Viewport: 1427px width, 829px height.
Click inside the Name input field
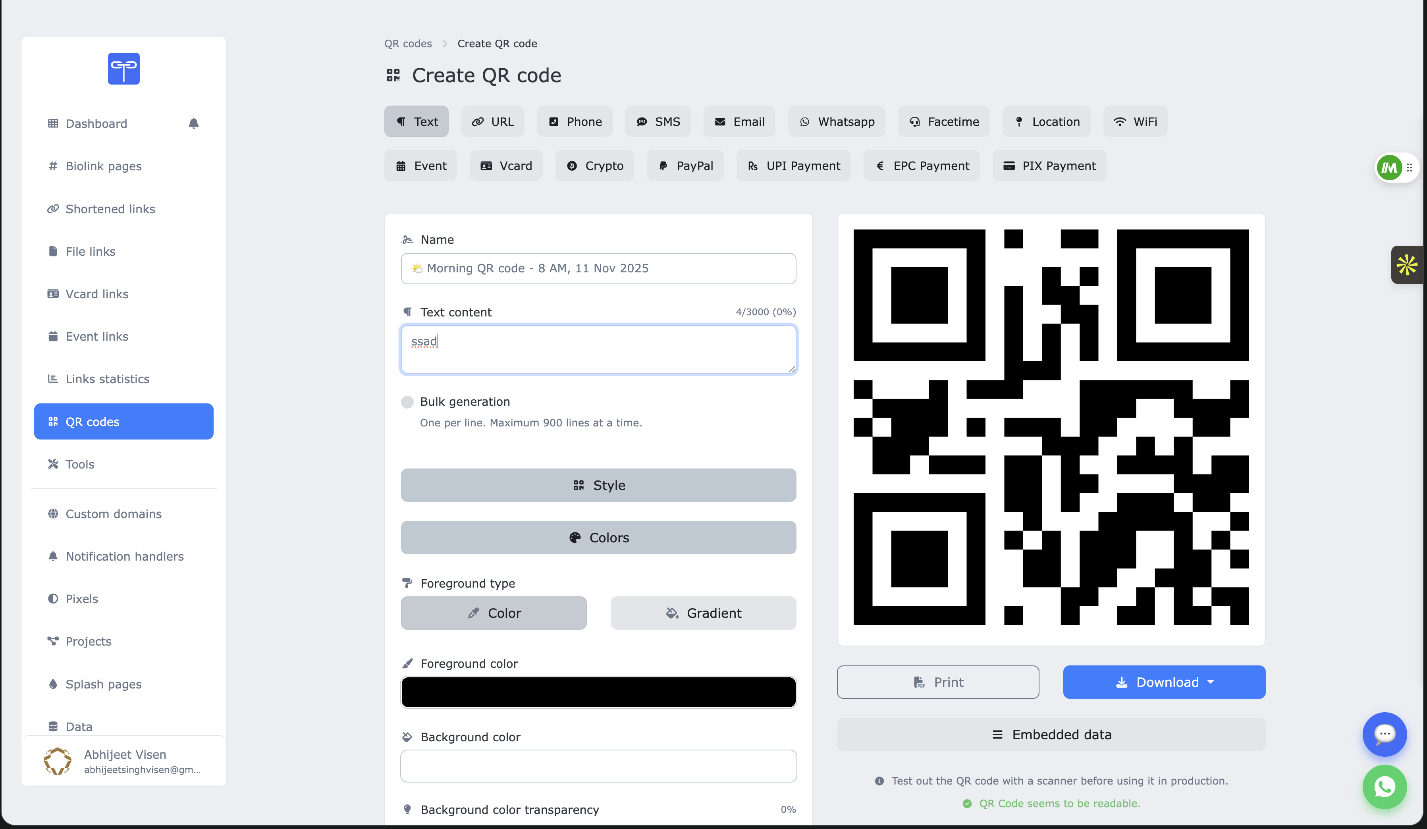tap(598, 268)
